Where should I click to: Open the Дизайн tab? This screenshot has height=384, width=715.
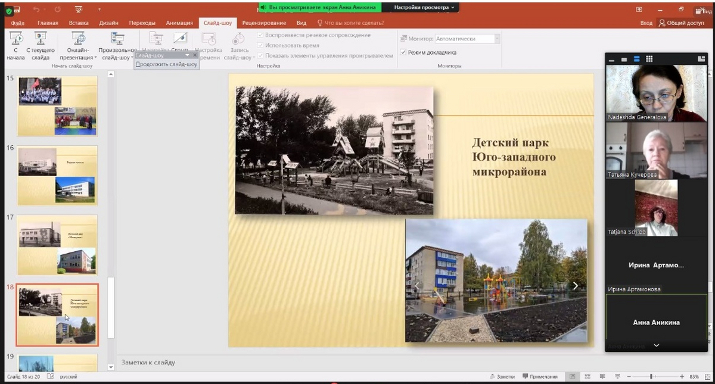(x=108, y=23)
